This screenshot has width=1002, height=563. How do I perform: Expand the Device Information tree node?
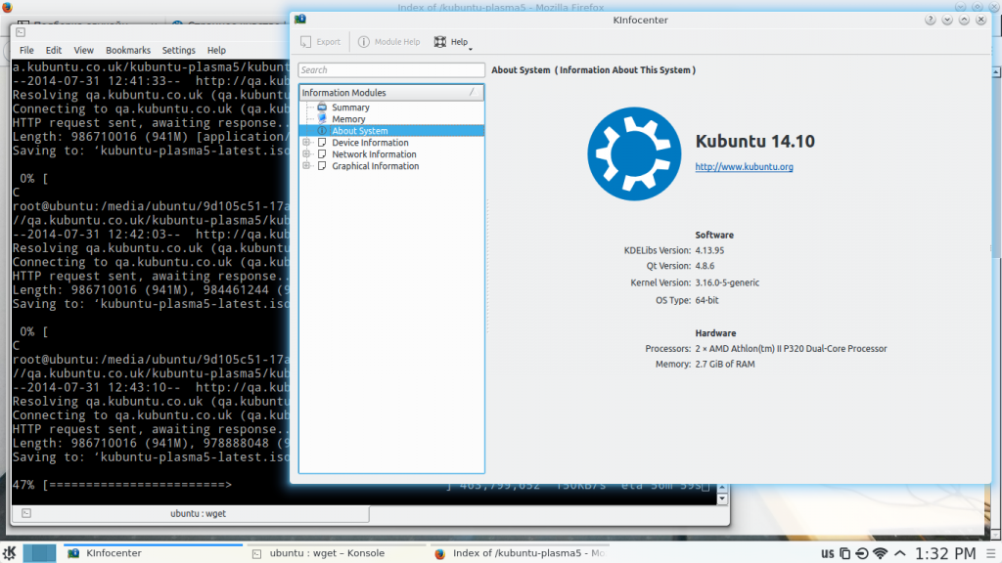[x=306, y=143]
